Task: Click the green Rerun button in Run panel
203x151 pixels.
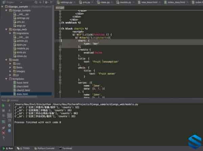Action: pyautogui.click(x=4, y=105)
